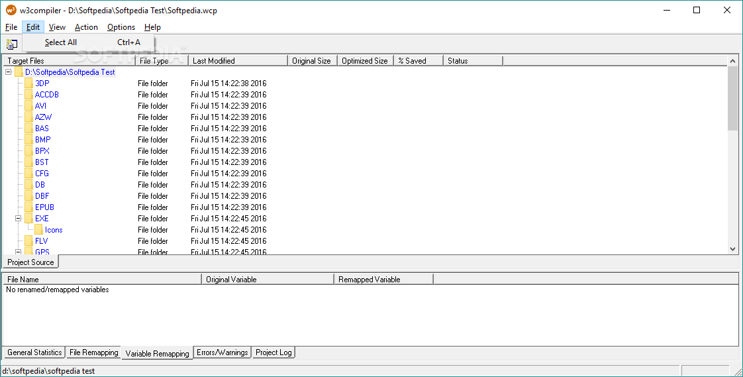Select the AVI folder name
Screen dimensions: 743x377
(41, 106)
